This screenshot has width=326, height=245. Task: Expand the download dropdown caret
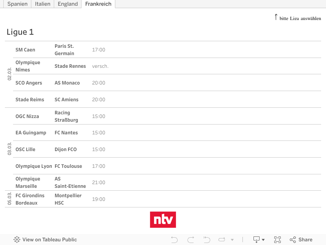point(263,240)
